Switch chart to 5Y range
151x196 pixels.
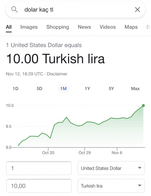click(111, 89)
